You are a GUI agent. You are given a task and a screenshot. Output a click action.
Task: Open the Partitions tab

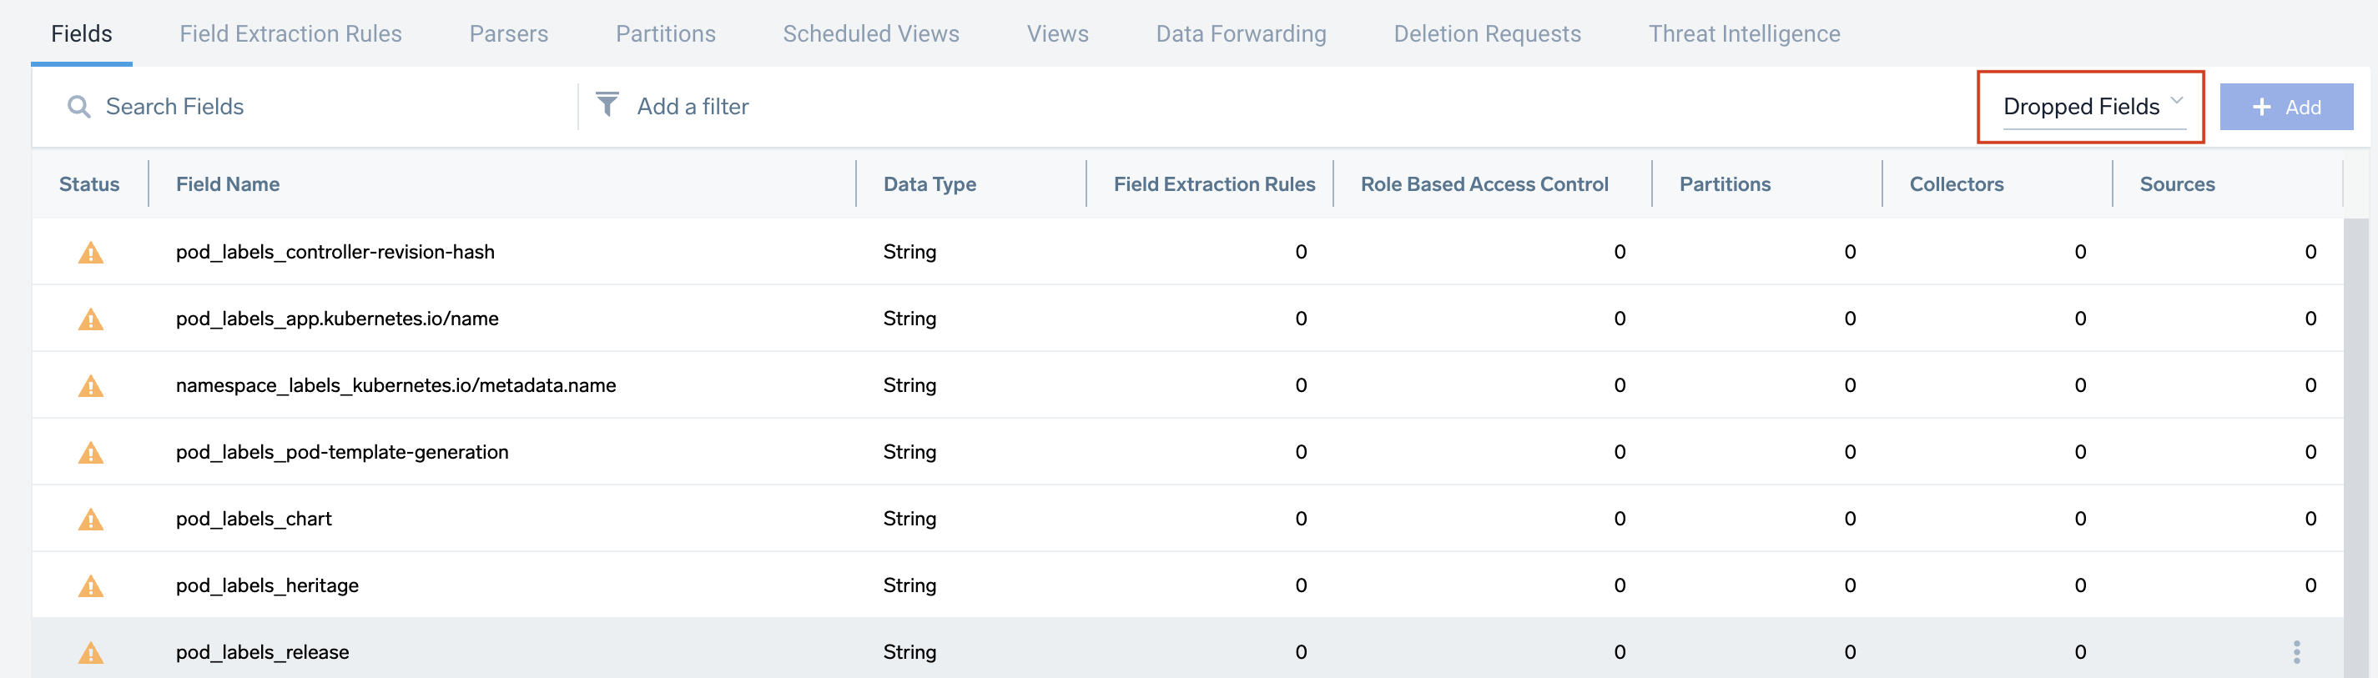pos(665,34)
